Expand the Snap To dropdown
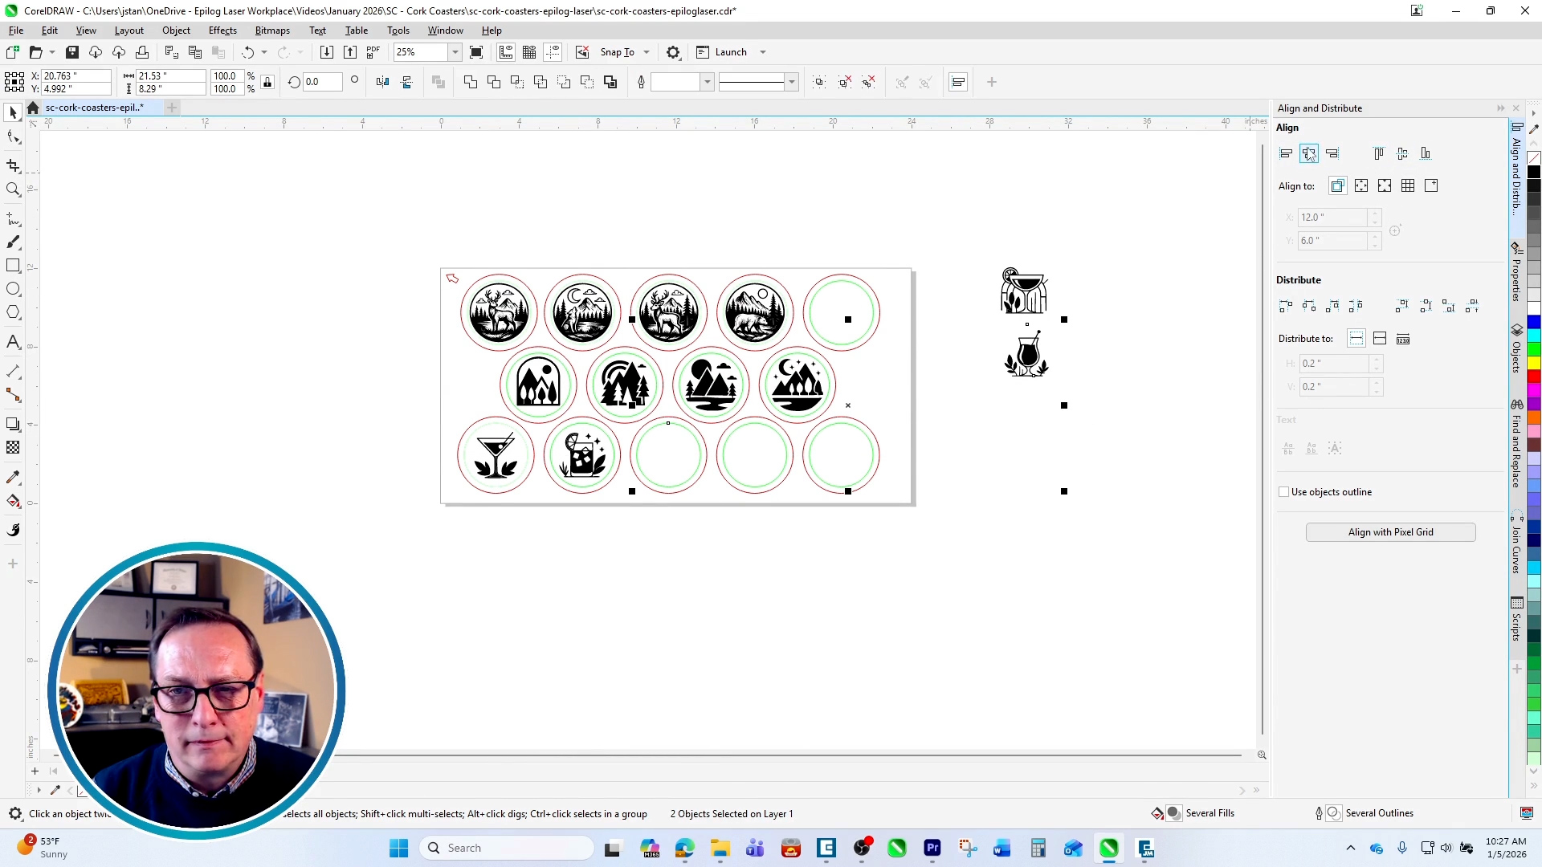The height and width of the screenshot is (867, 1542). [647, 52]
